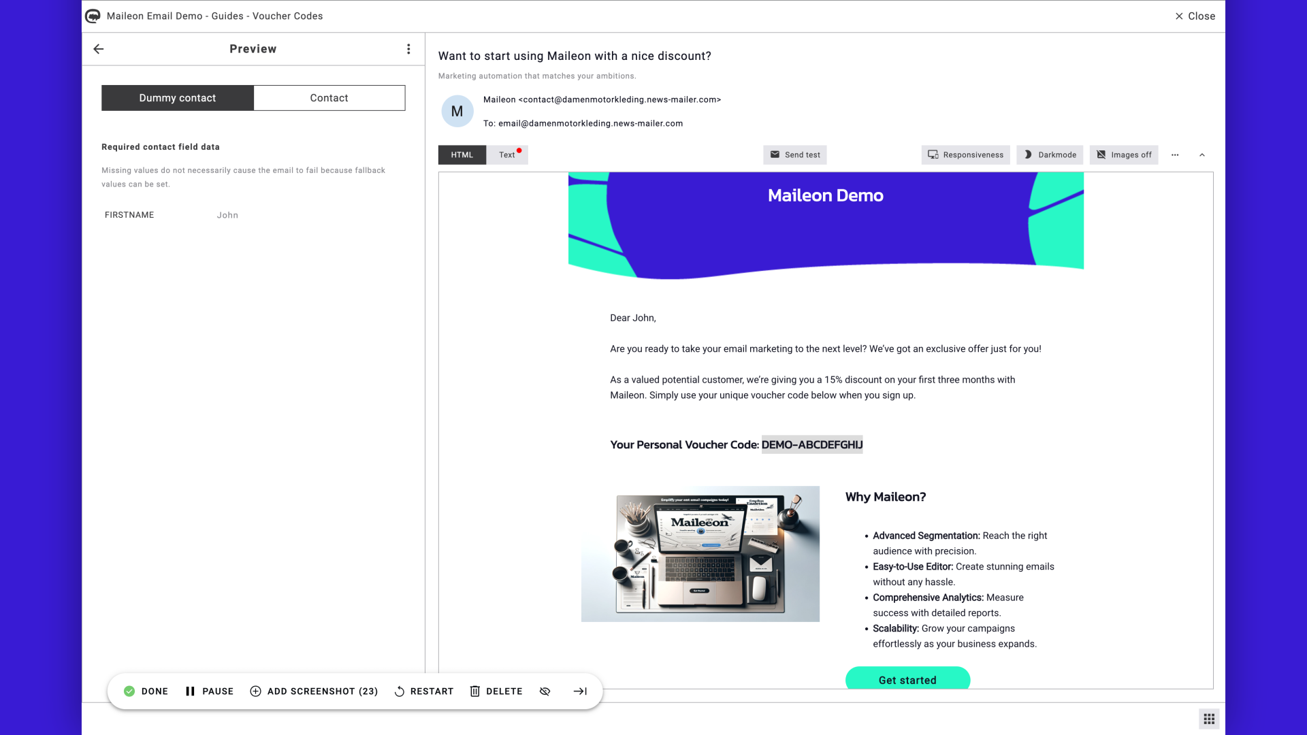Delete the recording
Image resolution: width=1307 pixels, height=735 pixels.
pos(496,691)
